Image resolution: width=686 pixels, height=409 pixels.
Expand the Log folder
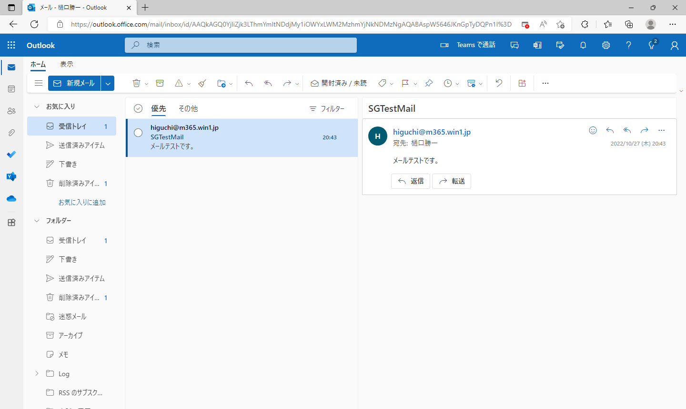click(37, 373)
